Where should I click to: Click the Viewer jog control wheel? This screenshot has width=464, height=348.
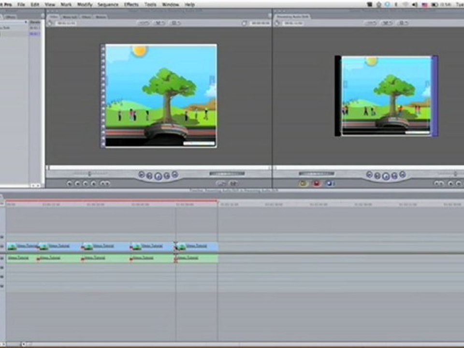click(x=227, y=174)
